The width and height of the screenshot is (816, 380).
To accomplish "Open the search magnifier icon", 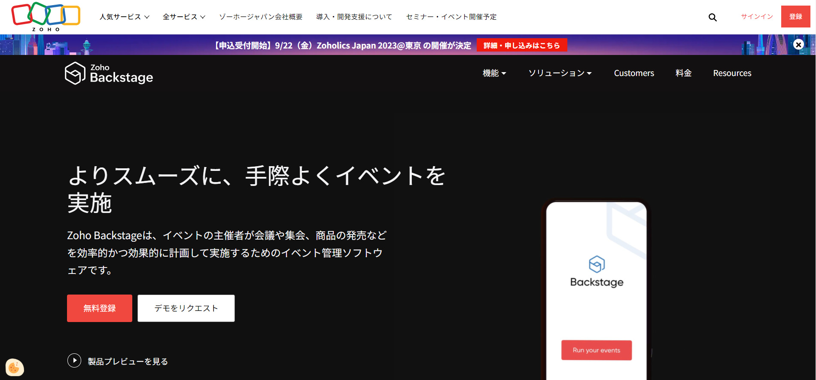I will coord(712,17).
